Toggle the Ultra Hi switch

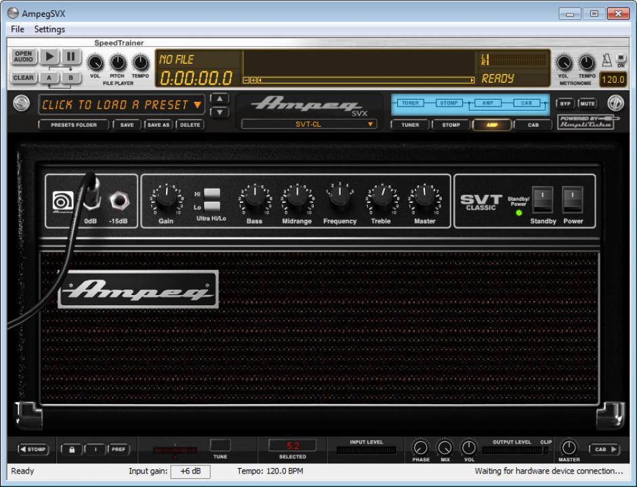point(212,193)
